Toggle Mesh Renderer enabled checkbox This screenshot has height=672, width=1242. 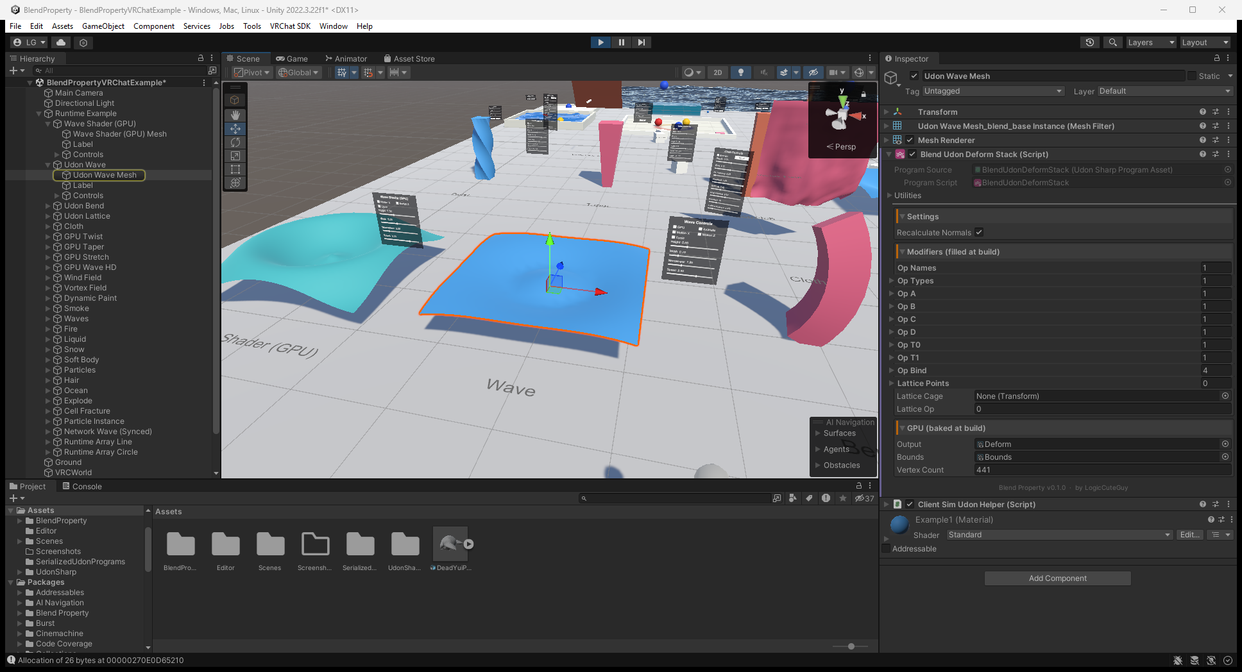click(910, 140)
